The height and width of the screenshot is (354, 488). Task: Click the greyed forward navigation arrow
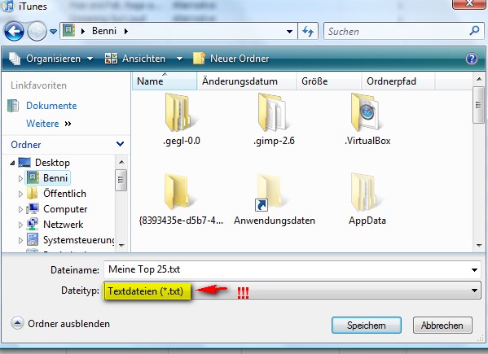click(37, 31)
